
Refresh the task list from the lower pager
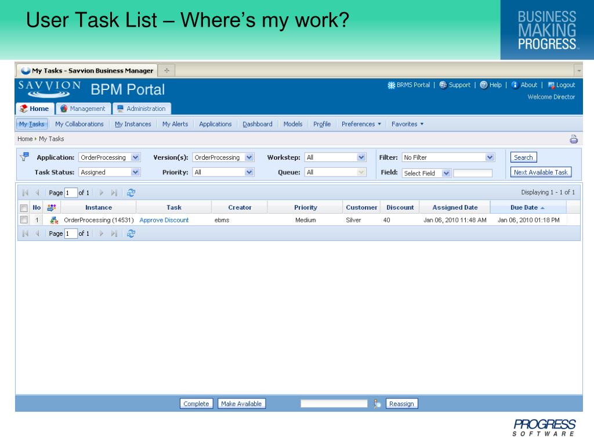point(131,233)
